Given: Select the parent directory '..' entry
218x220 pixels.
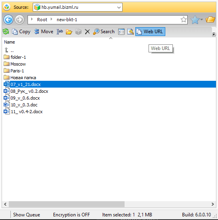Looking at the screenshot, I should [x=9, y=50].
